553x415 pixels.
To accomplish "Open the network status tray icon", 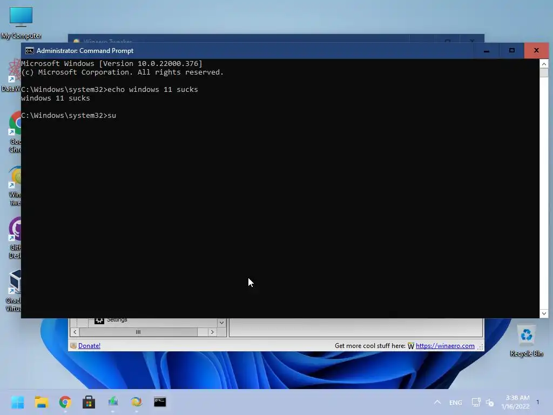I will pyautogui.click(x=476, y=402).
